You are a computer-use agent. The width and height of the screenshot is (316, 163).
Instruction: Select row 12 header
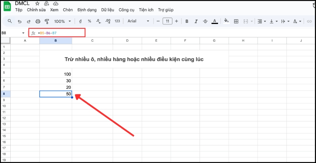(6, 118)
